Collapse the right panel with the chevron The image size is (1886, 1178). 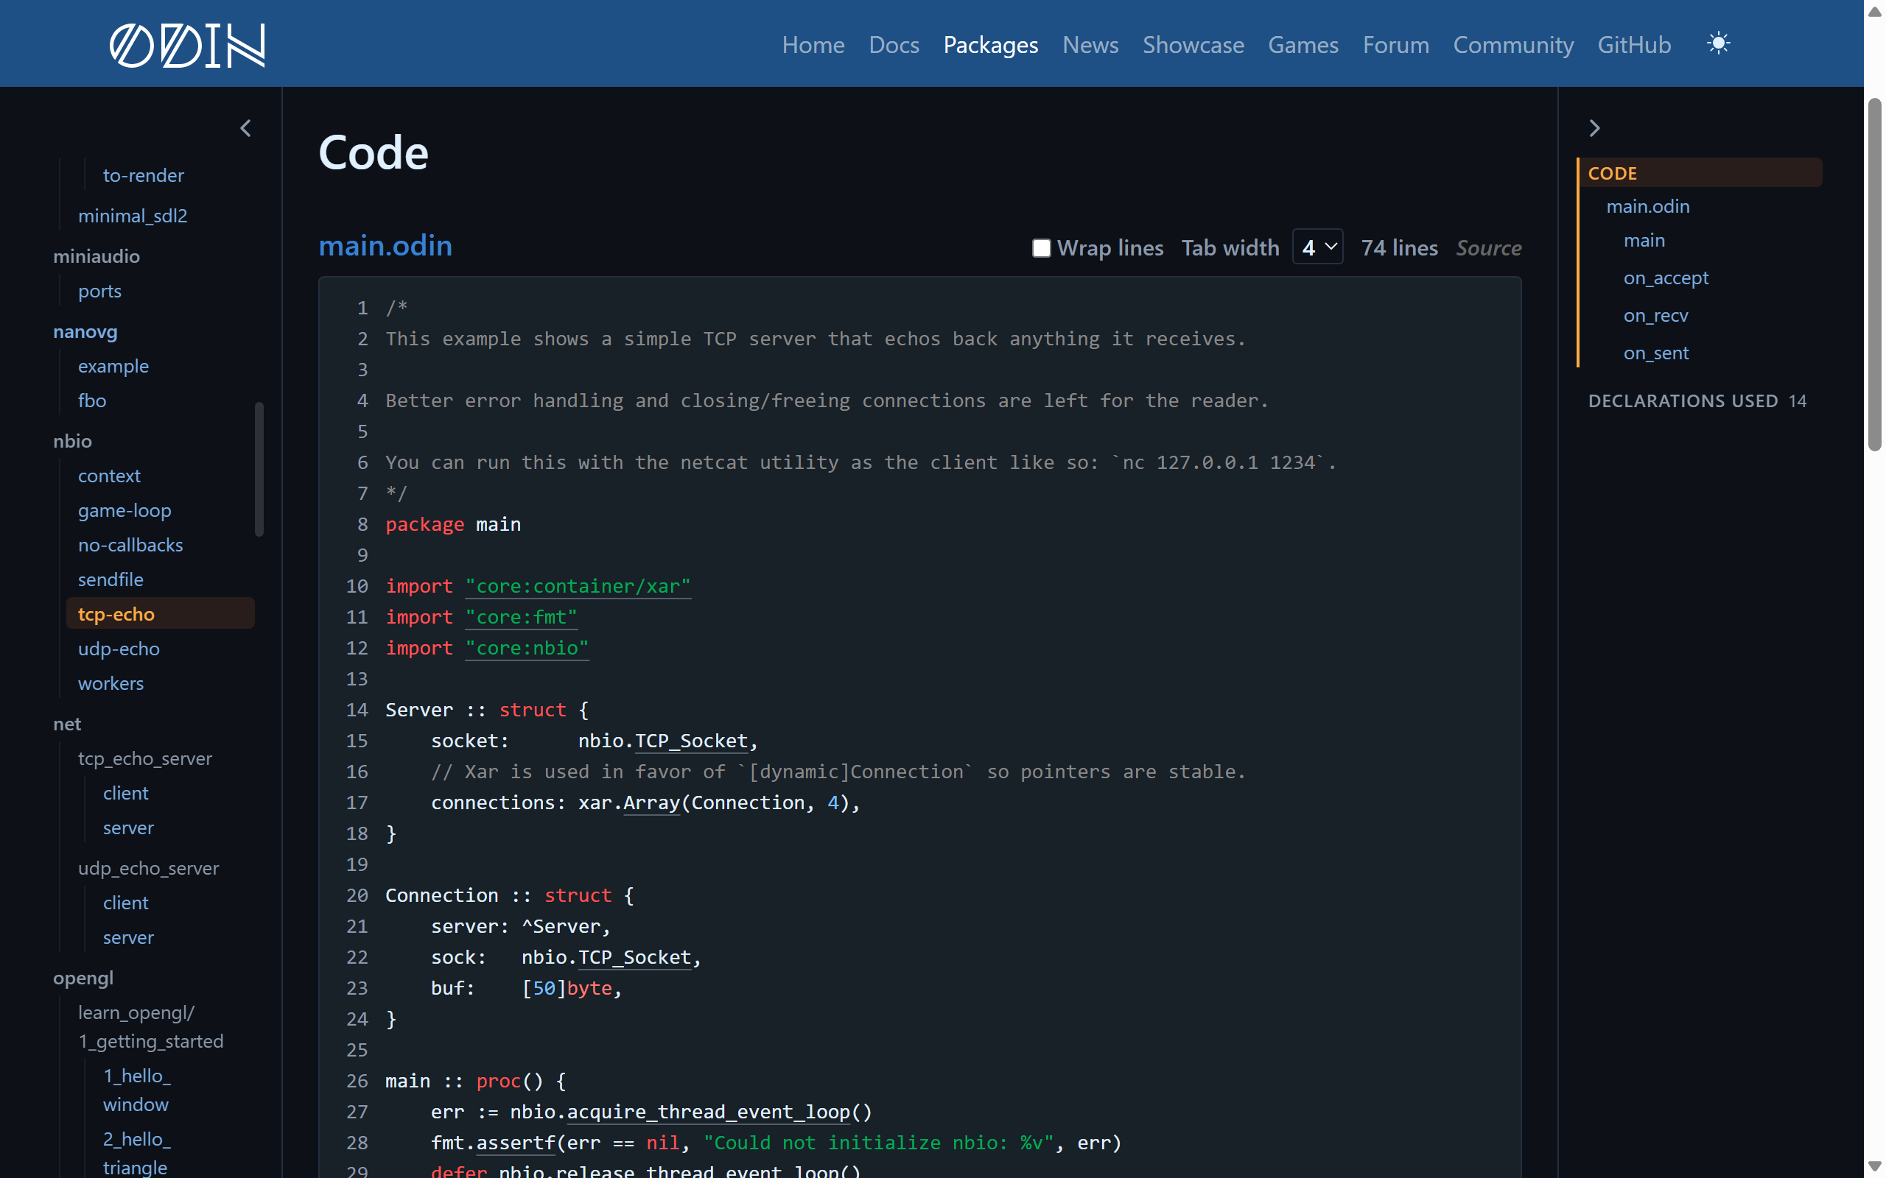point(1594,129)
